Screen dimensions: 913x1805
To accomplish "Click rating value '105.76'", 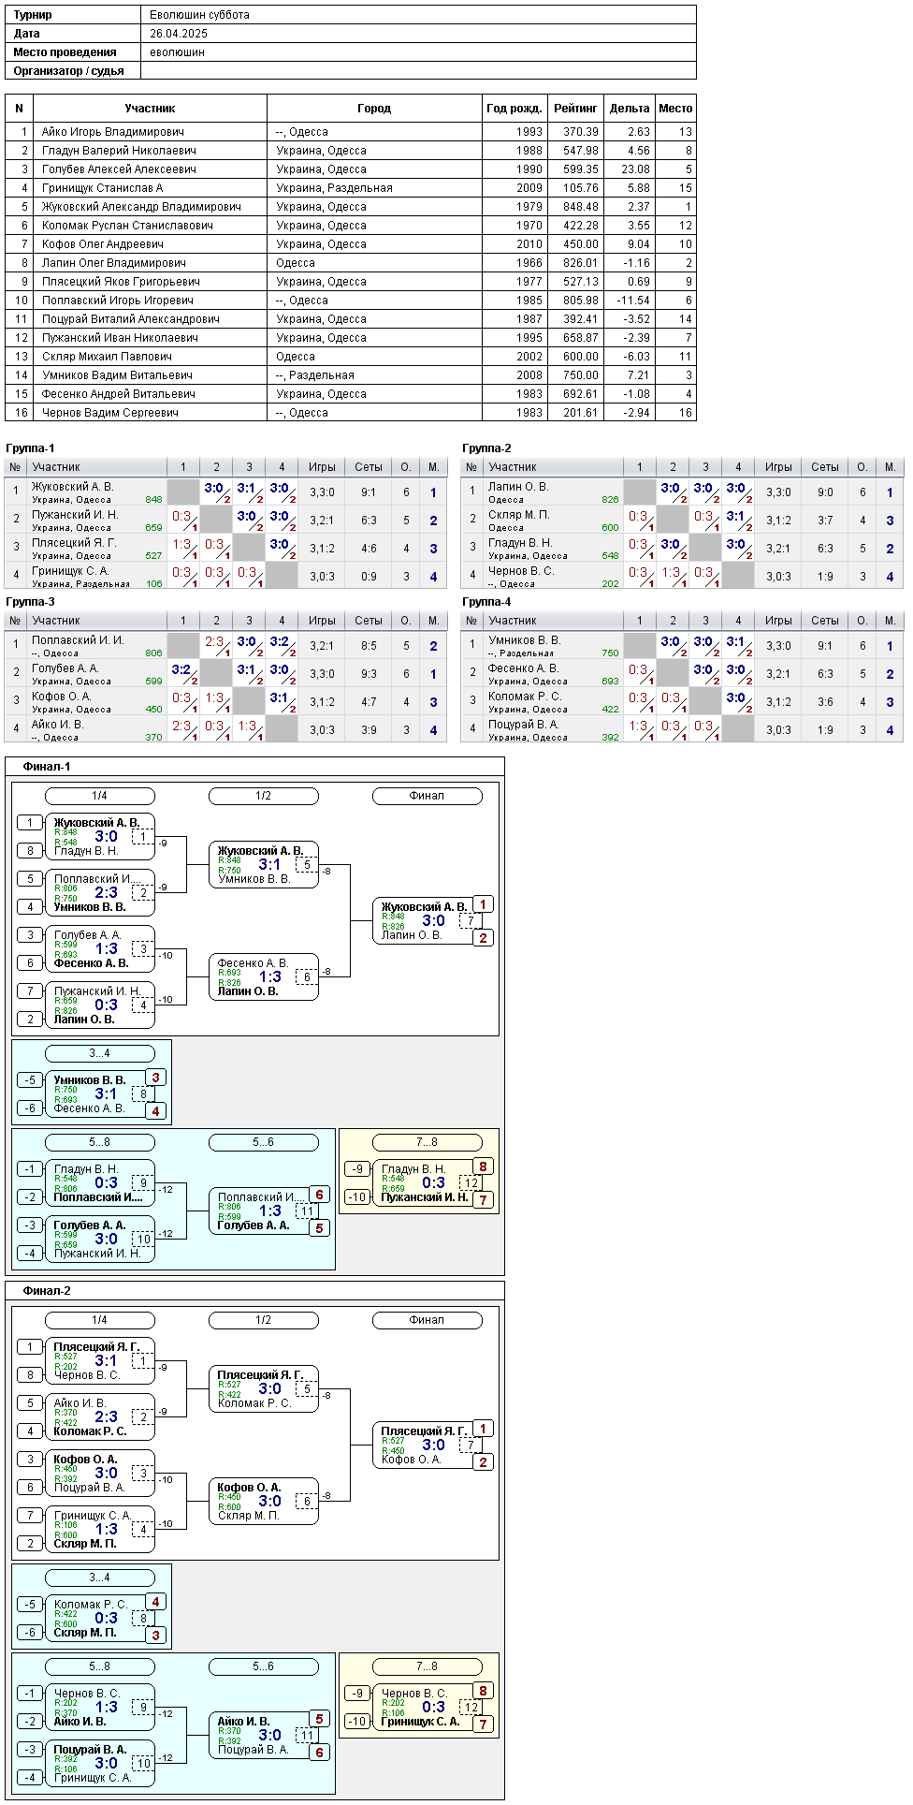I will pyautogui.click(x=581, y=188).
